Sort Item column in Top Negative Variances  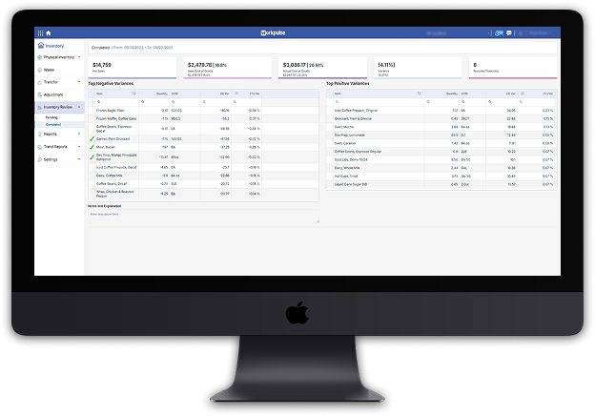(133, 94)
